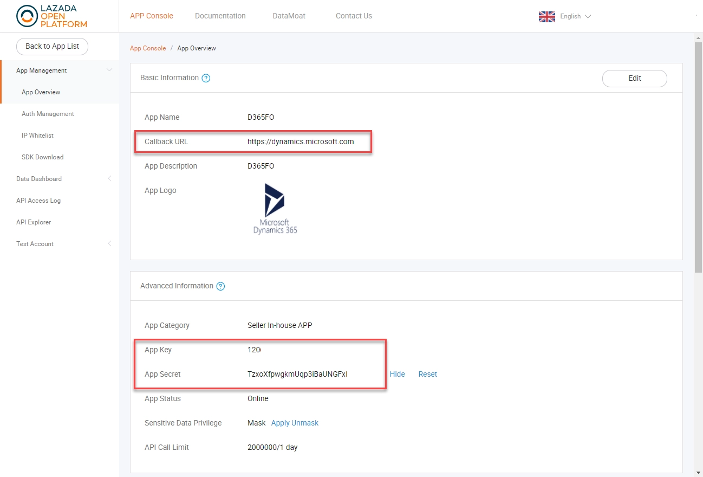Screen dimensions: 703x477
Task: Click the App Management sidebar heading
Action: (42, 70)
